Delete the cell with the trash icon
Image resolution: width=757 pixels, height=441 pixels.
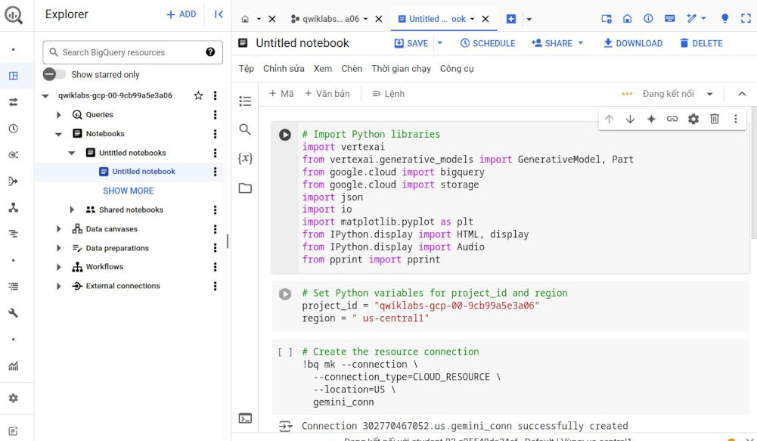coord(715,119)
